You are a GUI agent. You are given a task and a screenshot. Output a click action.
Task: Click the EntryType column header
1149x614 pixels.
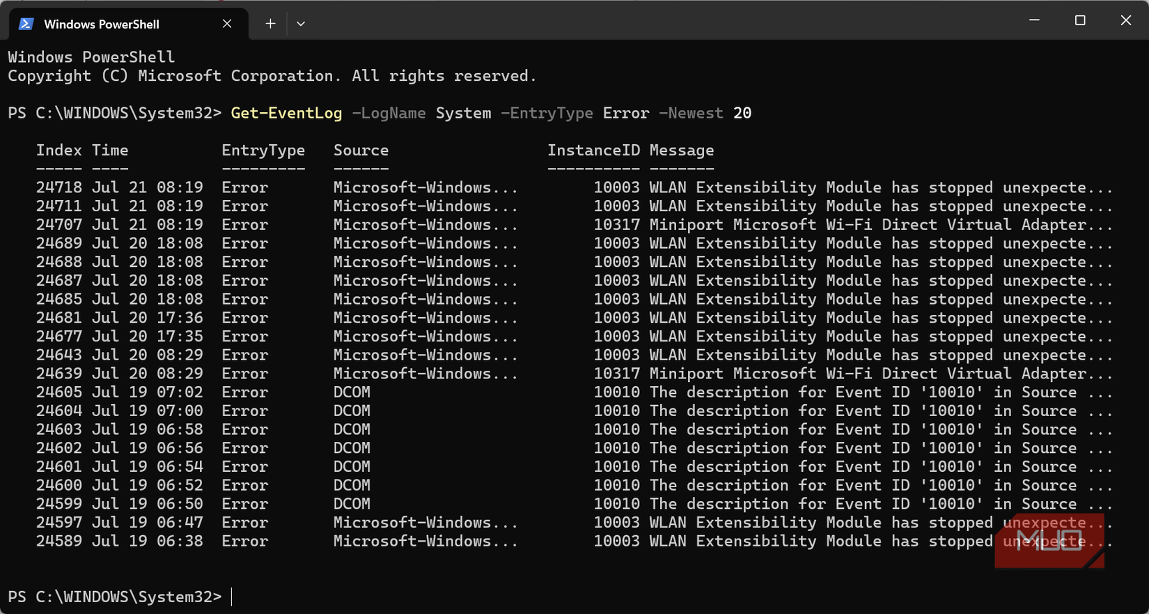click(263, 151)
